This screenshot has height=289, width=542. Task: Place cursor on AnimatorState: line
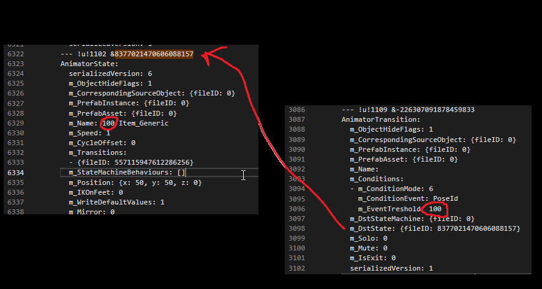(x=89, y=64)
